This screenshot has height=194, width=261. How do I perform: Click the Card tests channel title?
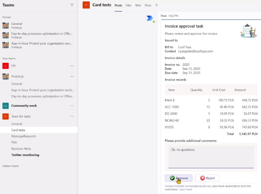[102, 5]
